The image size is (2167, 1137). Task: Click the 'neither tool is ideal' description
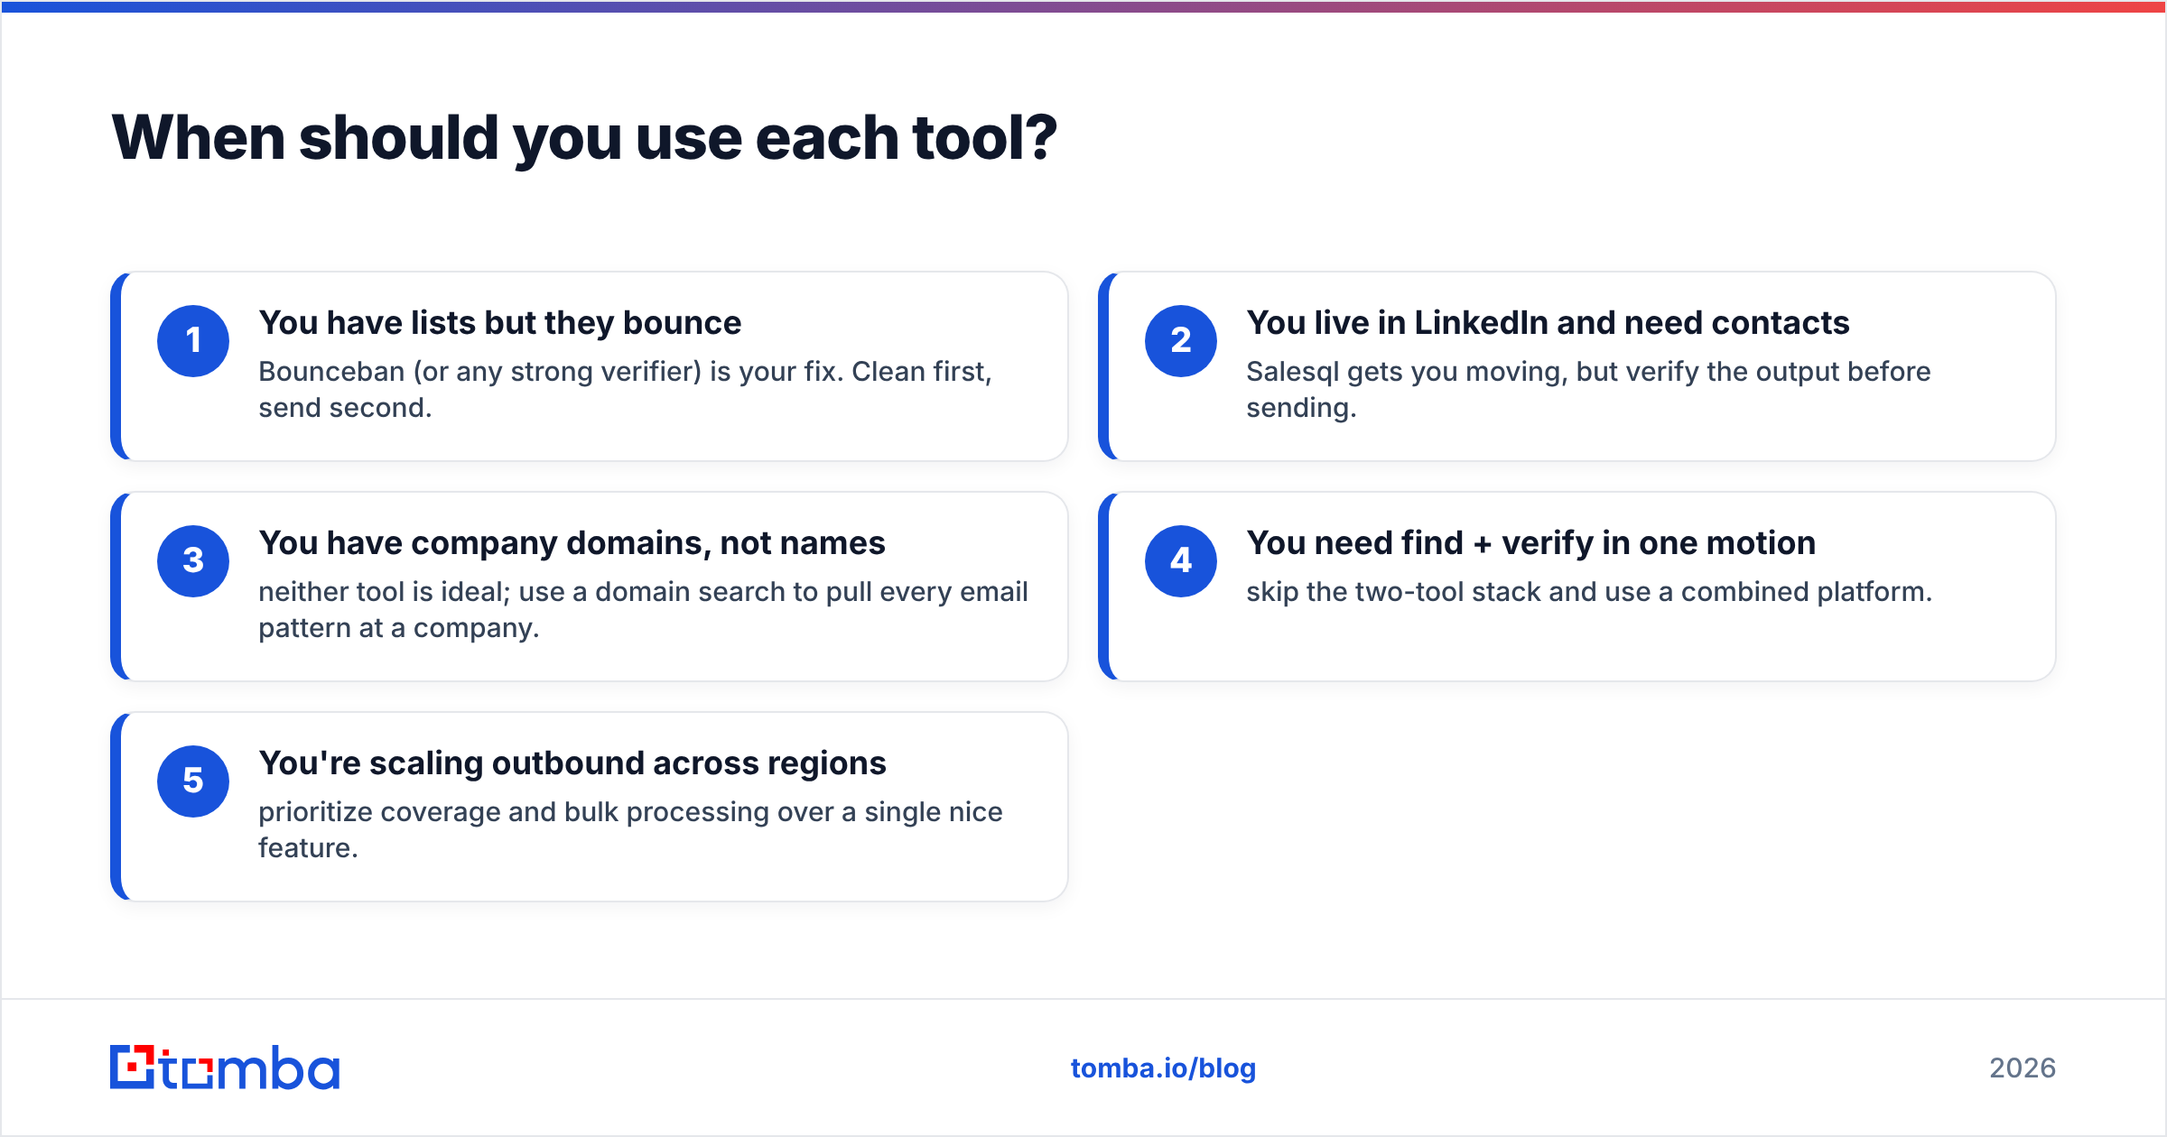click(644, 610)
